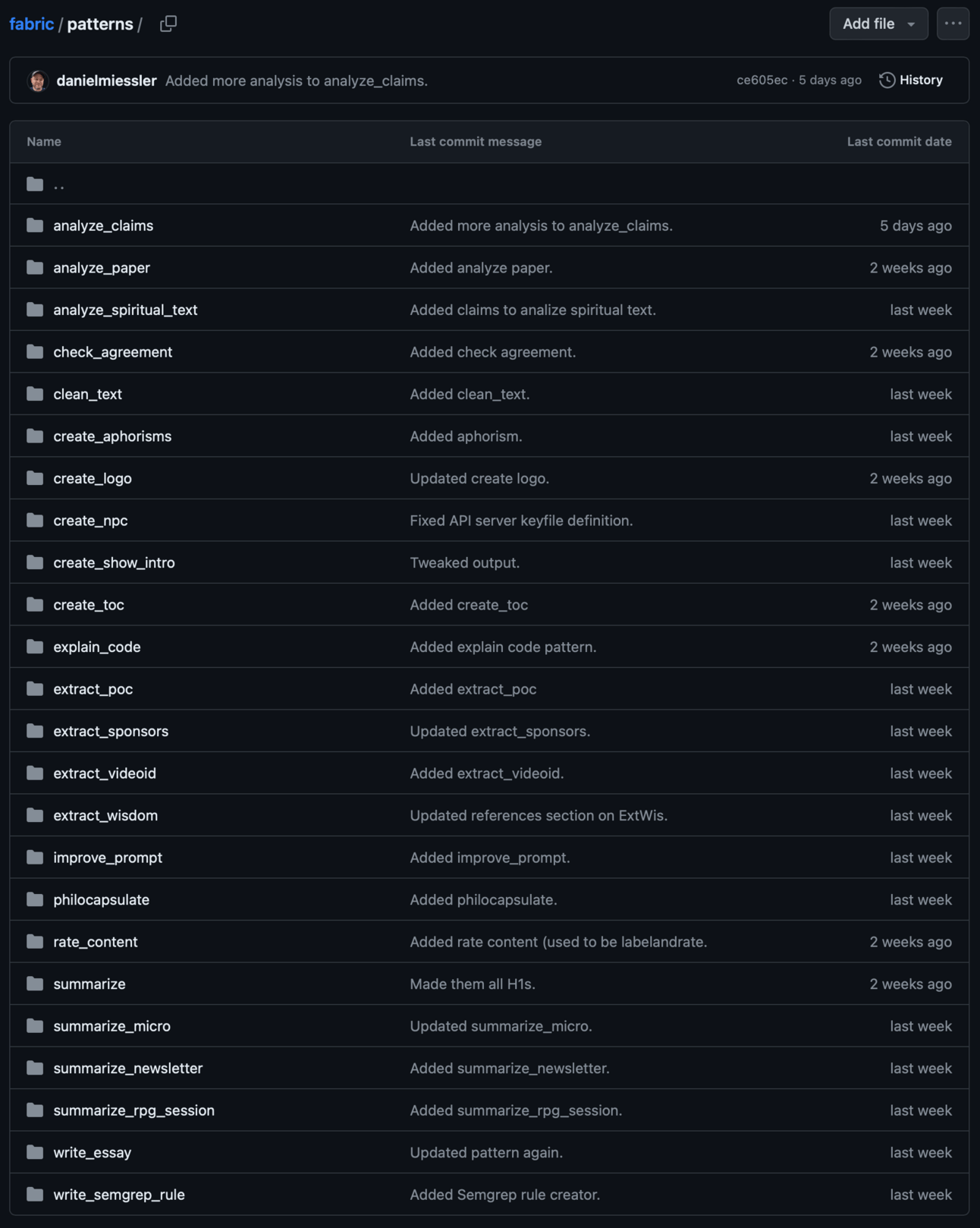Click the folder icon beside analyze_claims
980x1228 pixels.
[x=35, y=225]
